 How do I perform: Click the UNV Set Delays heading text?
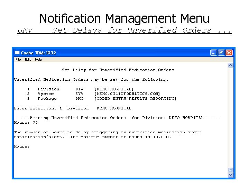pyautogui.click(x=124, y=30)
